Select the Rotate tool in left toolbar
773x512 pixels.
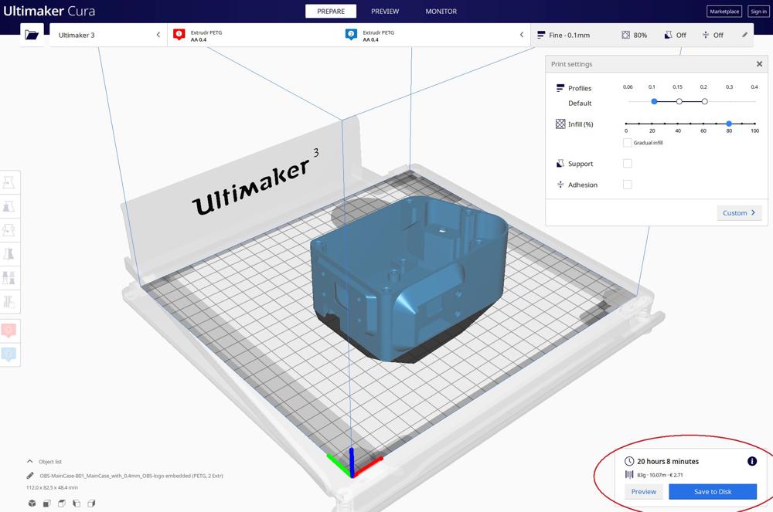coord(9,230)
